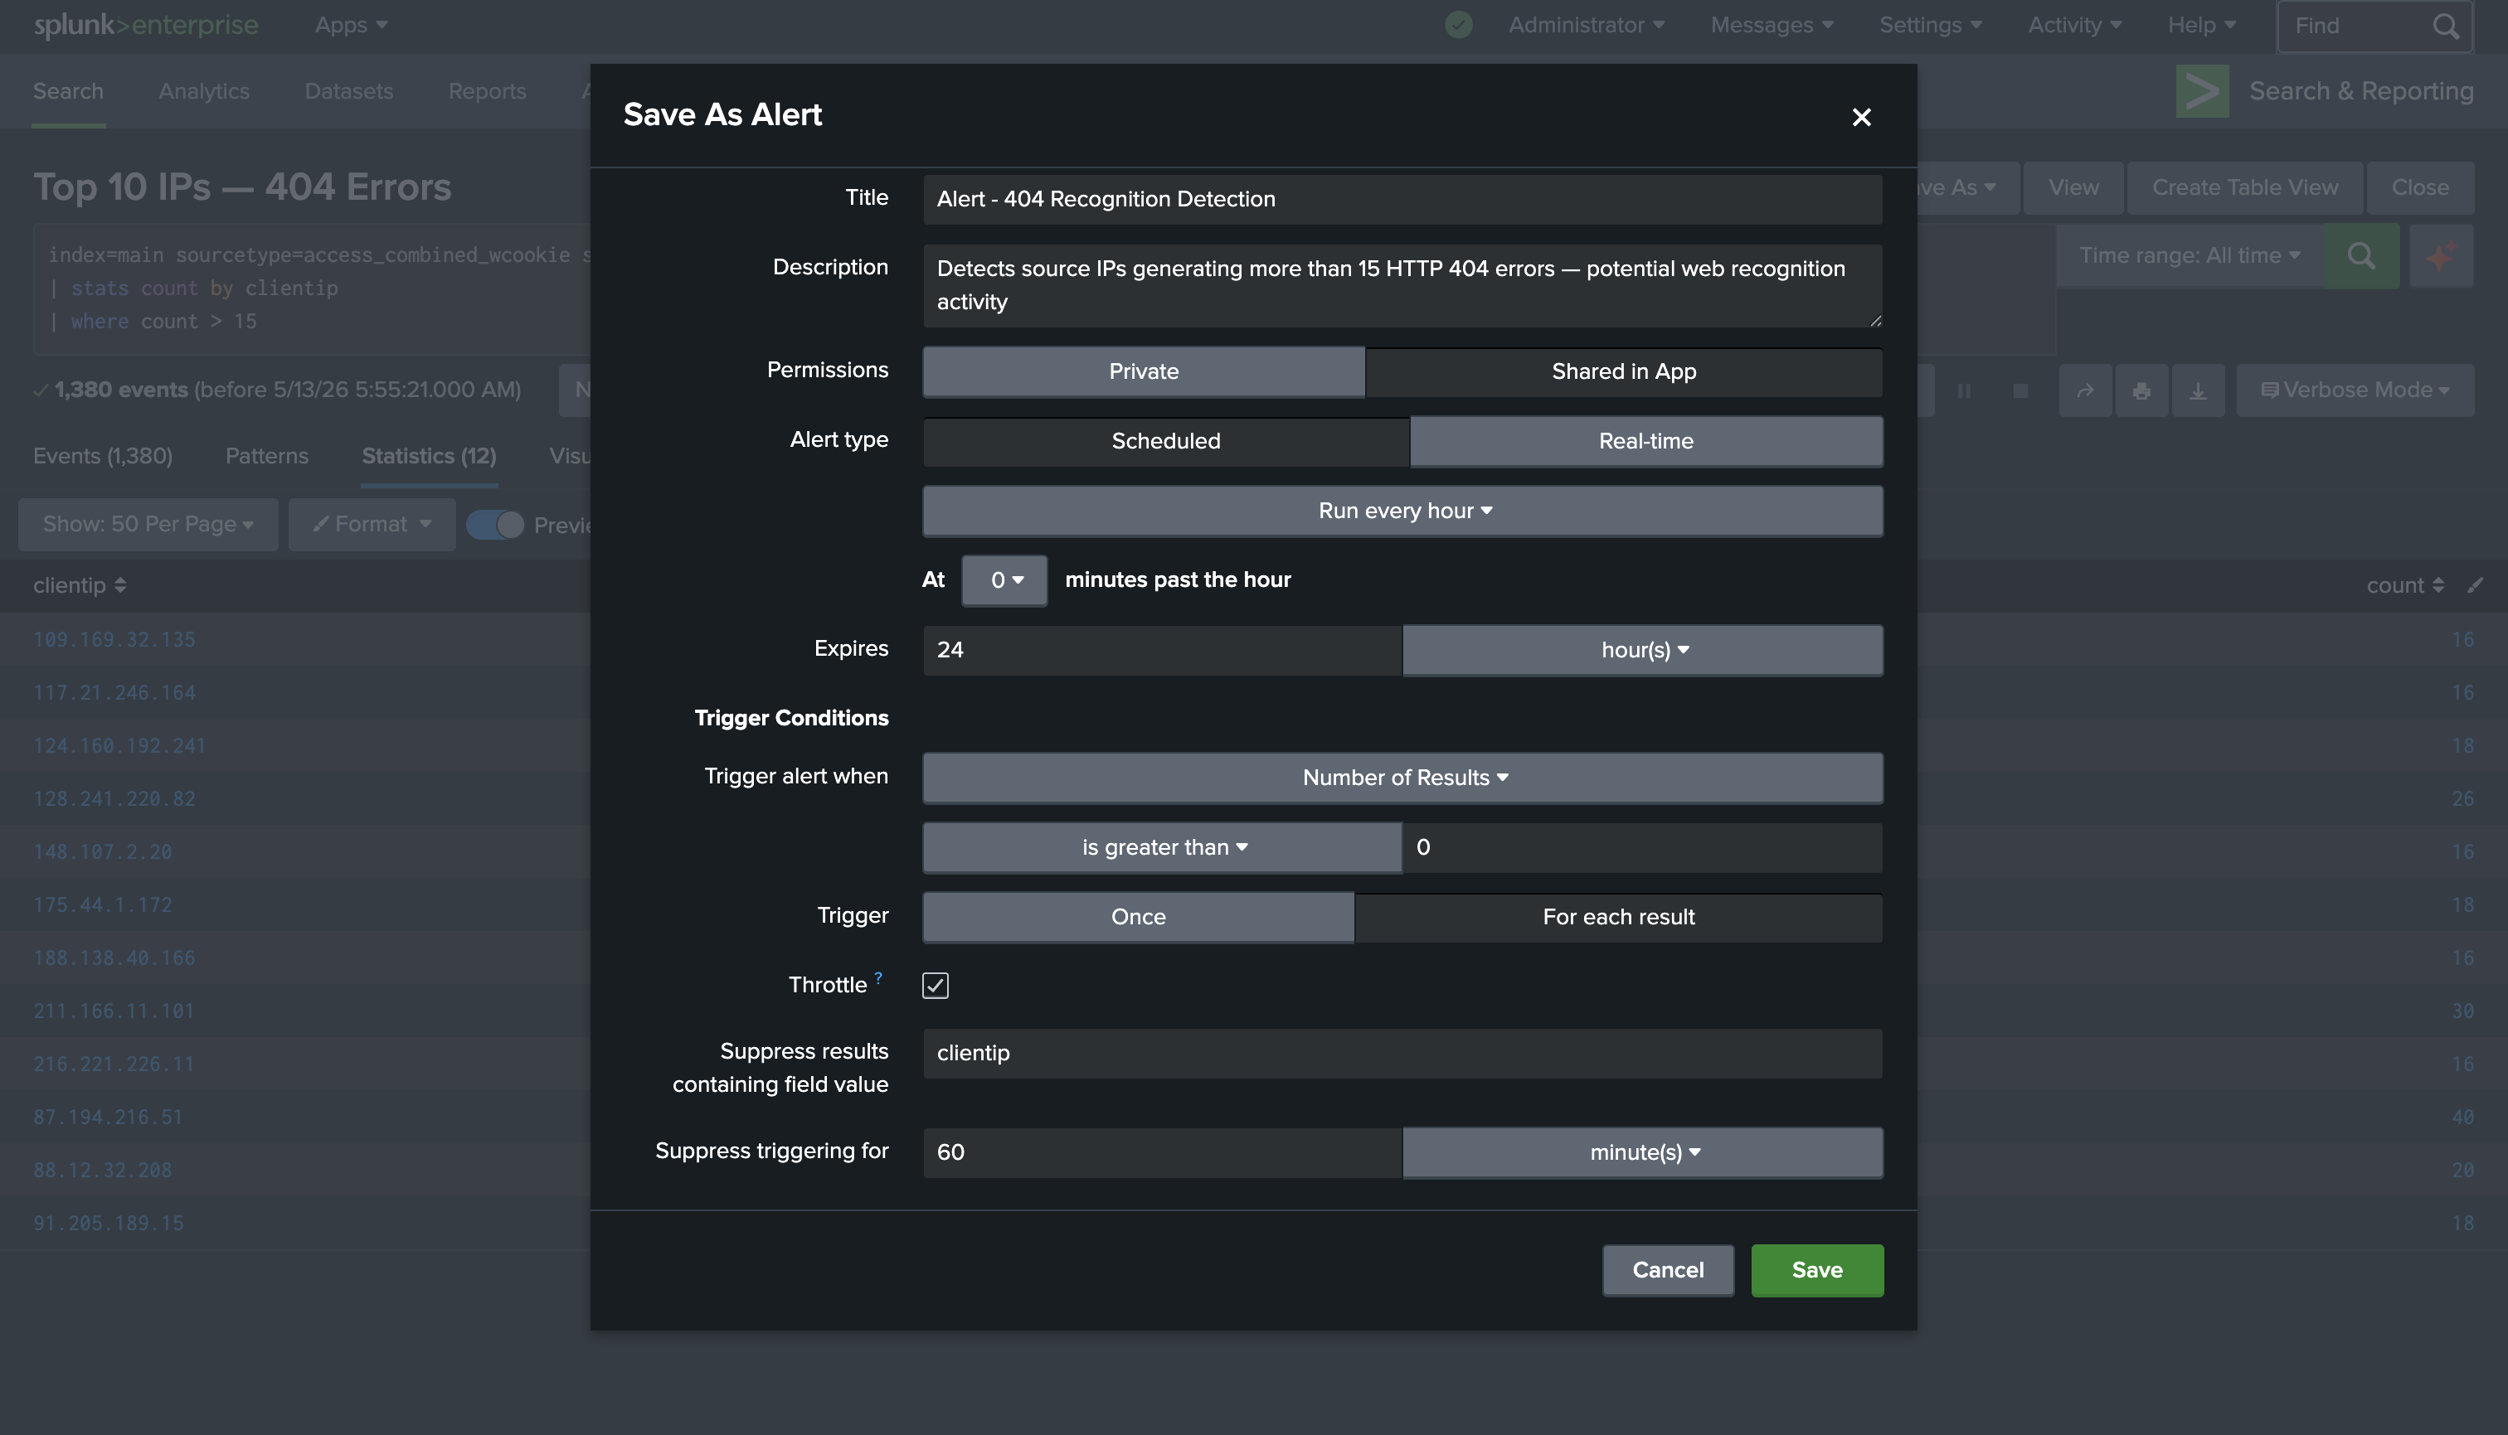Select Shared in App permissions
The image size is (2508, 1435).
pyautogui.click(x=1623, y=371)
